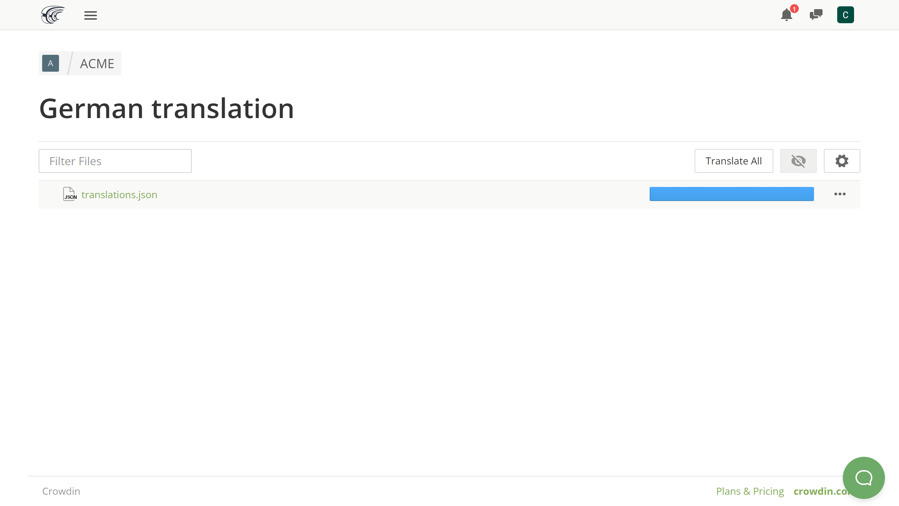899x506 pixels.
Task: Click the Crowdin logo icon
Action: point(53,15)
